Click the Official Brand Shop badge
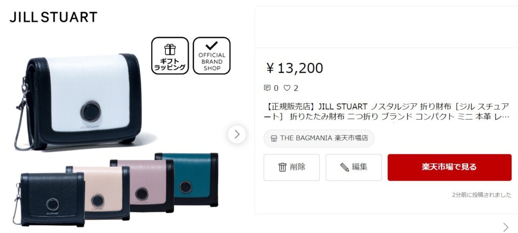The height and width of the screenshot is (233, 518). [212, 55]
